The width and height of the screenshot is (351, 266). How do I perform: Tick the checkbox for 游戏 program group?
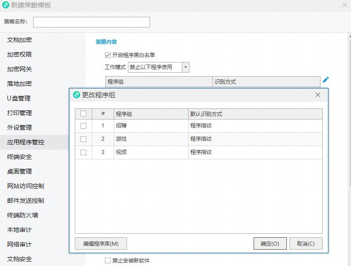[x=83, y=139]
